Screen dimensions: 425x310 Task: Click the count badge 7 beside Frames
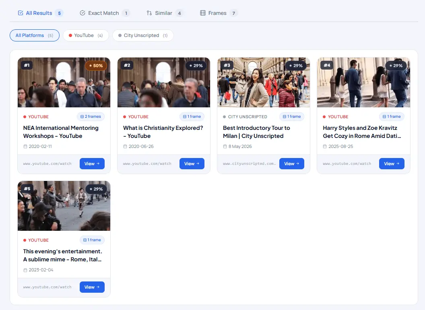(x=234, y=13)
